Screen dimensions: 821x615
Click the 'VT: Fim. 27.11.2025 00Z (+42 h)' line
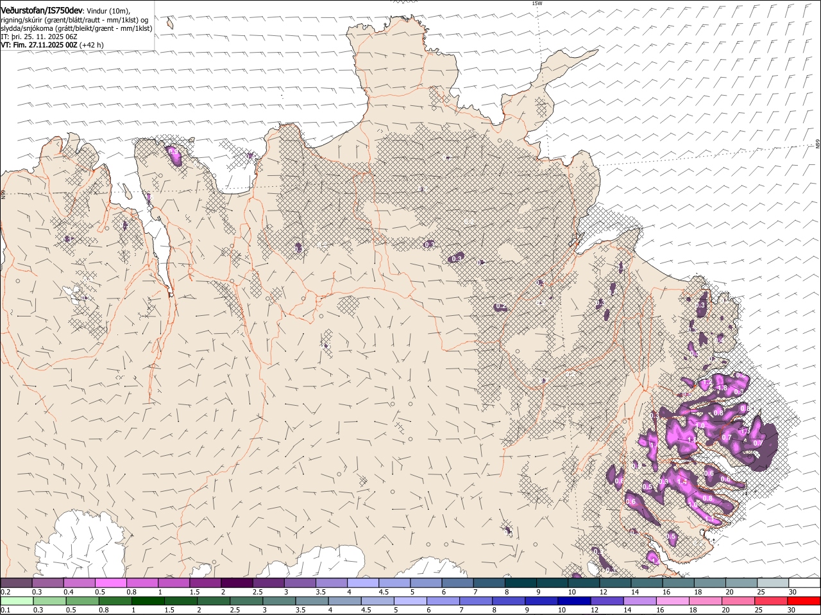tap(52, 45)
